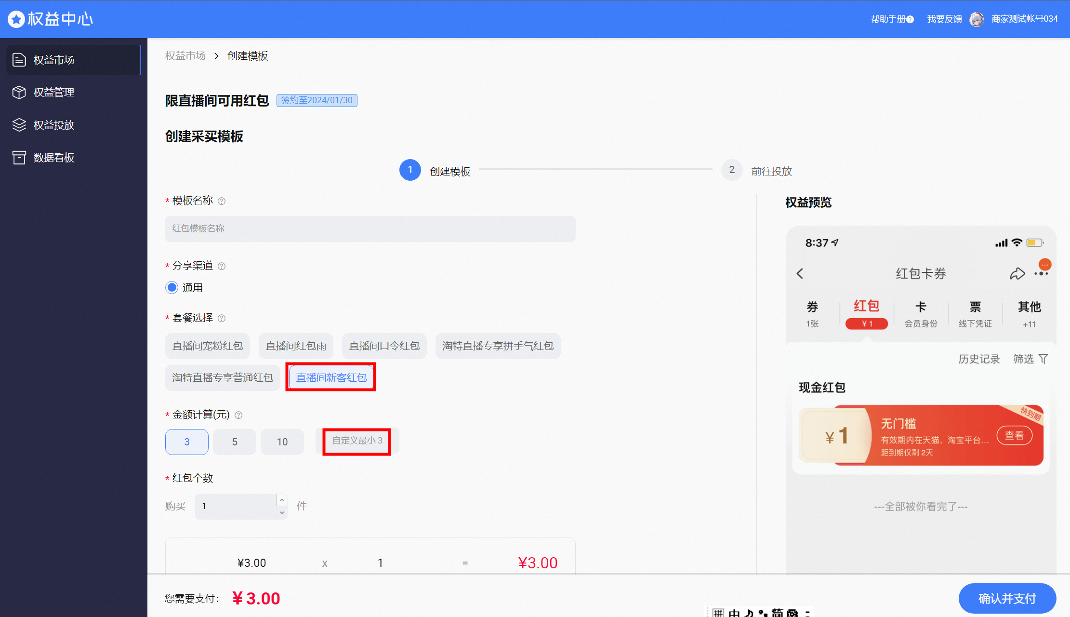
Task: Increase 红包个数 with up arrow
Action: 282,500
